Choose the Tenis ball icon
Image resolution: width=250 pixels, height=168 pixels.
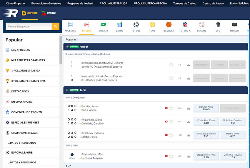tap(152, 27)
